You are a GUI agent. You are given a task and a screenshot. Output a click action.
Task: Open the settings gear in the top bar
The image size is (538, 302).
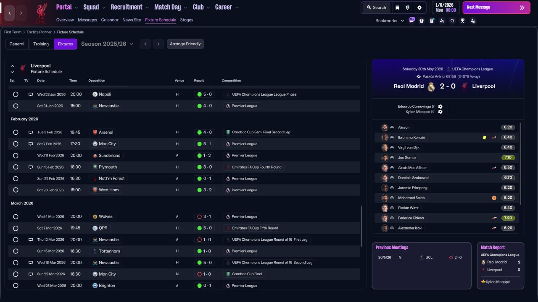(419, 8)
